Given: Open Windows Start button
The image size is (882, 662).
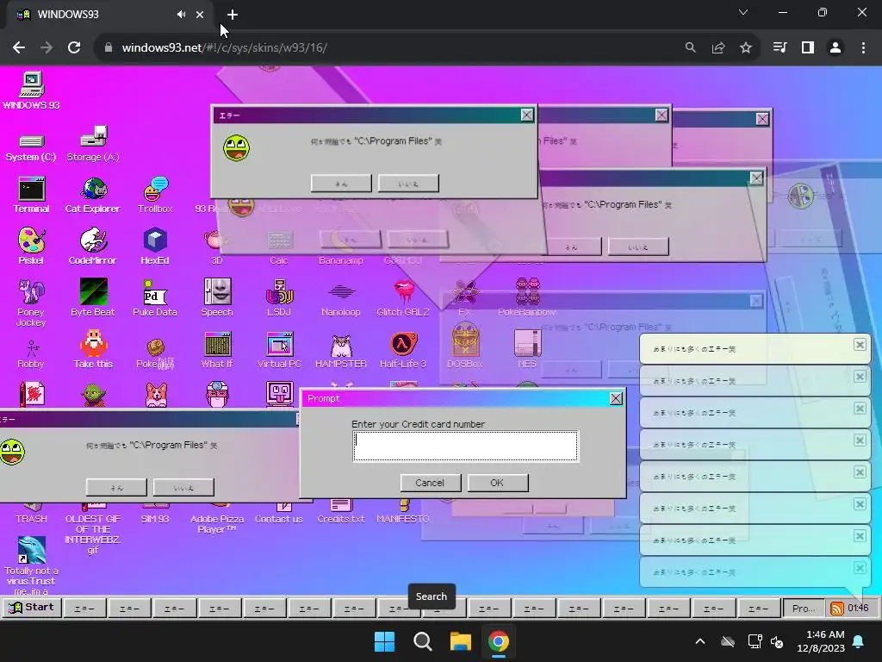Looking at the screenshot, I should coord(385,641).
